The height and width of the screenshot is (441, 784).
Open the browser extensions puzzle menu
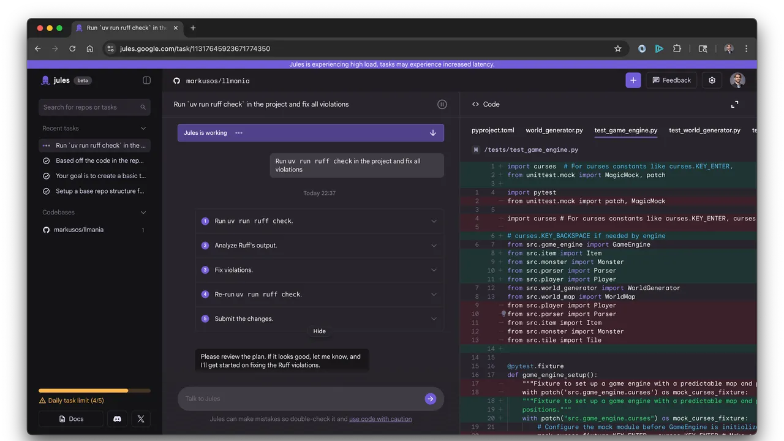point(677,48)
